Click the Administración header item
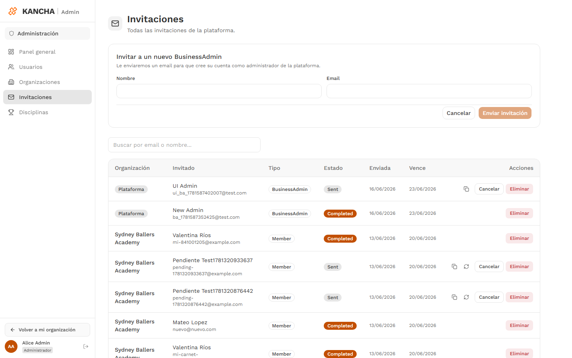Image resolution: width=572 pixels, height=358 pixels. 47,33
